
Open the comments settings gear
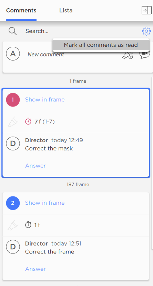coord(146,31)
